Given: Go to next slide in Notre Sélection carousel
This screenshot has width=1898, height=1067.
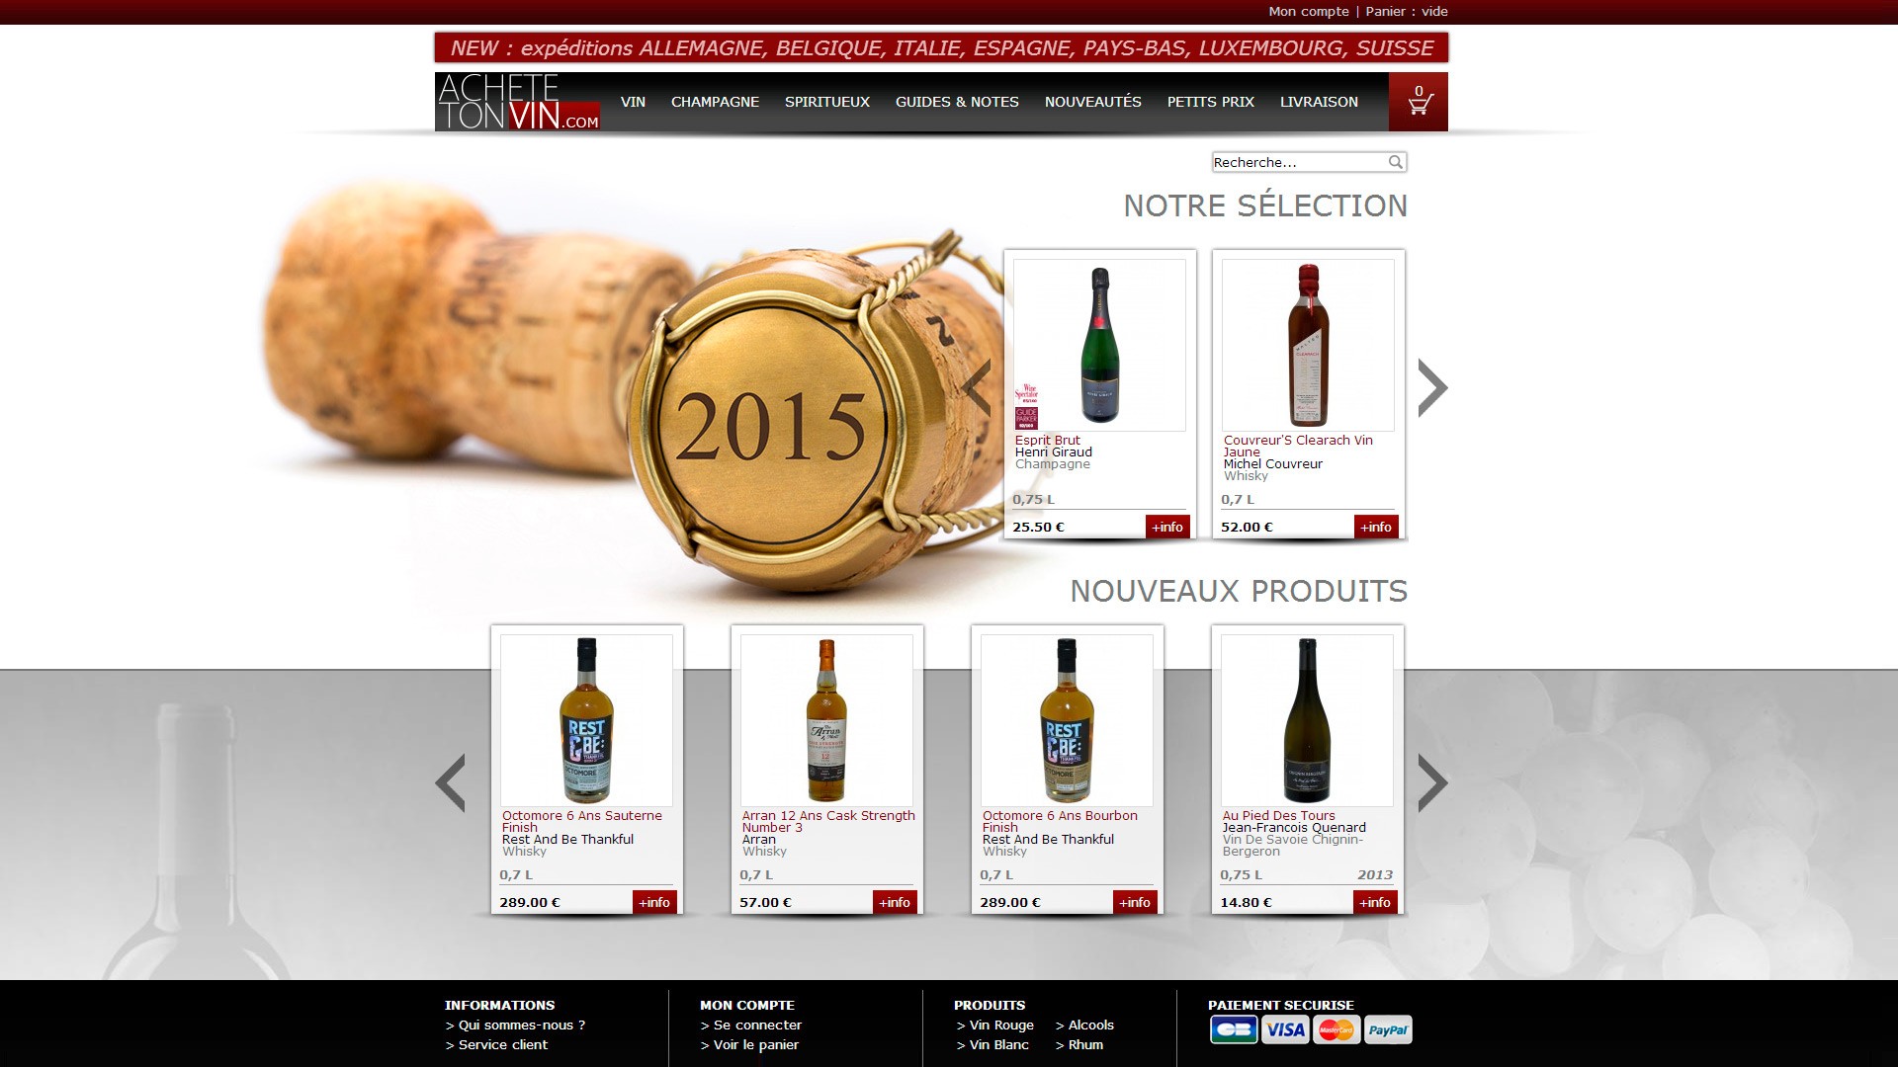Looking at the screenshot, I should coord(1432,387).
